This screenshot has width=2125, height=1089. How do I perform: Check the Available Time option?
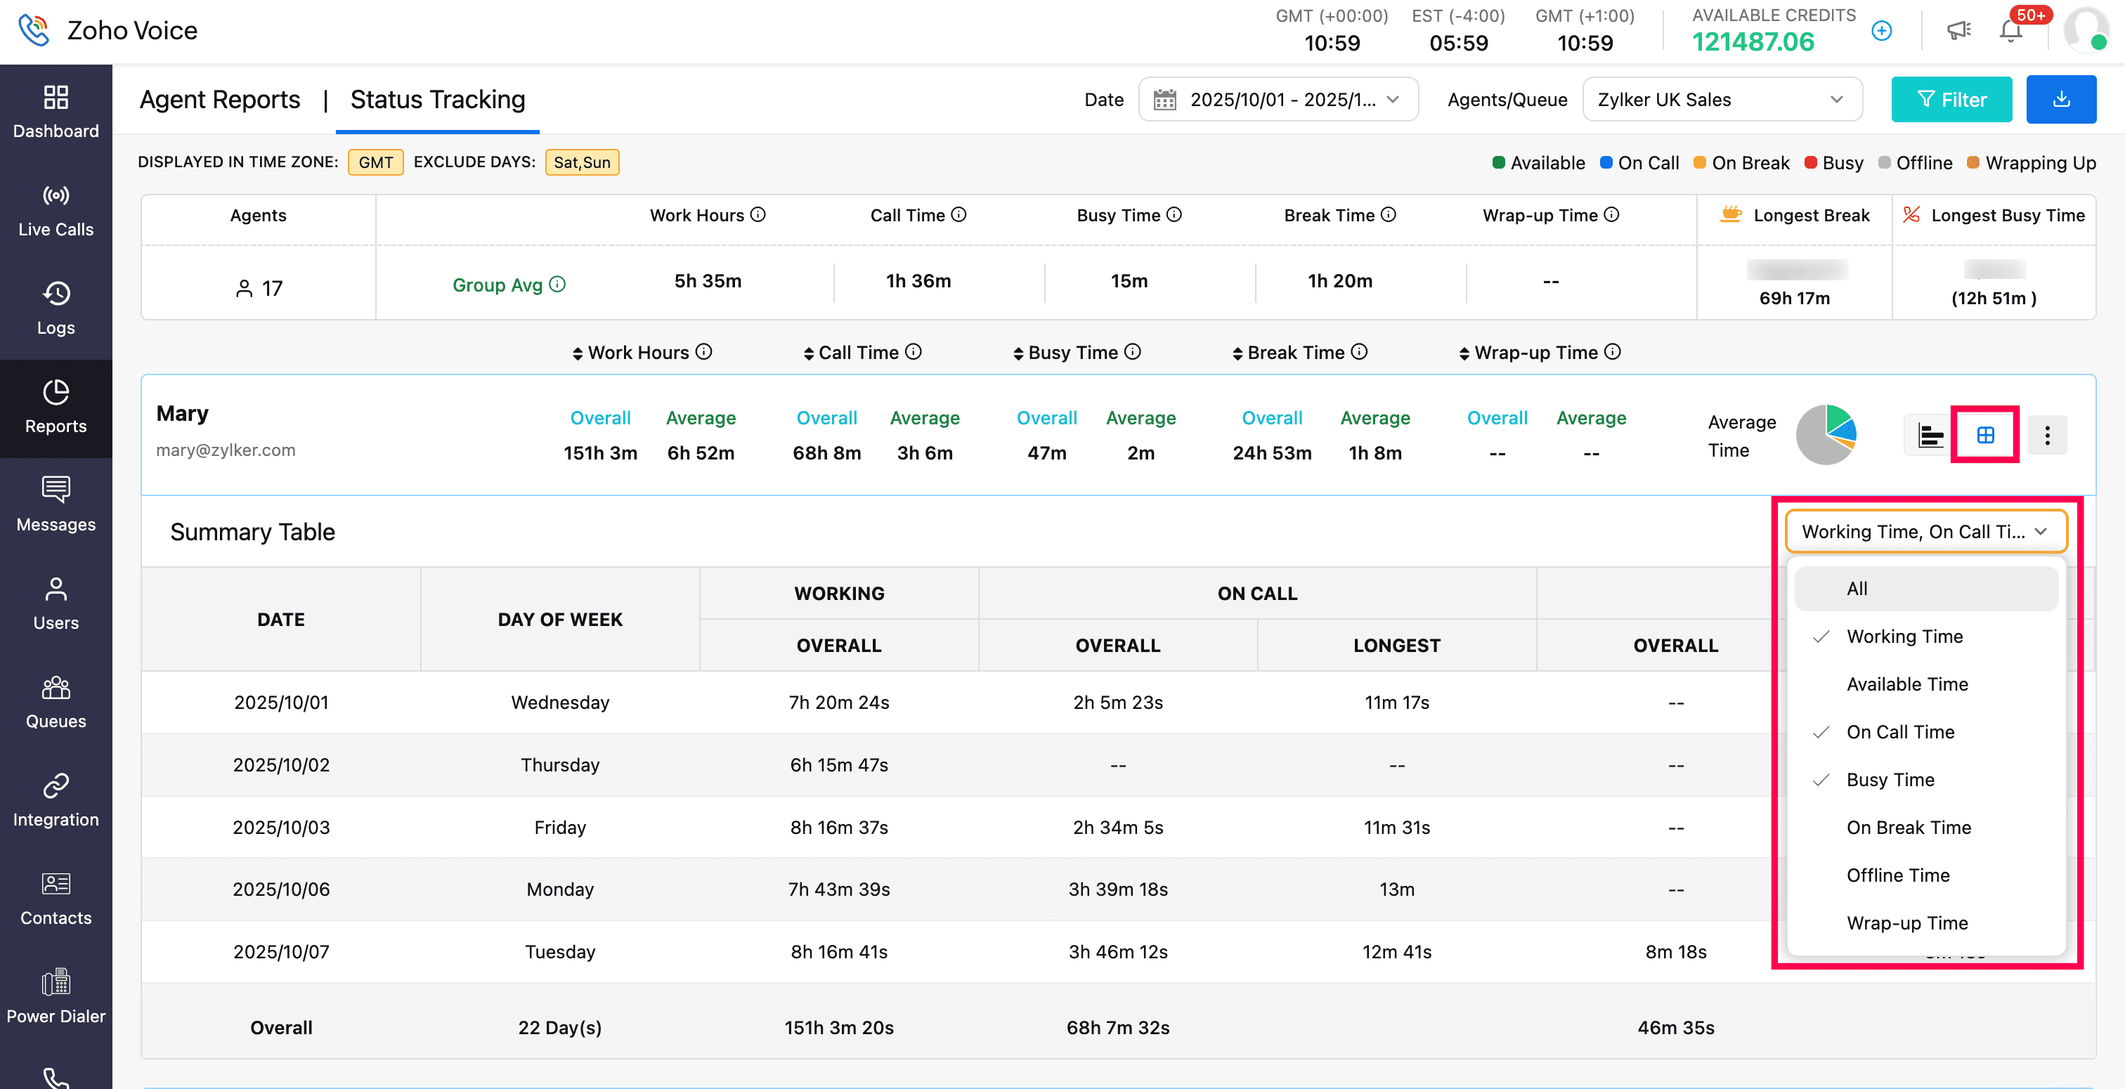[1906, 684]
